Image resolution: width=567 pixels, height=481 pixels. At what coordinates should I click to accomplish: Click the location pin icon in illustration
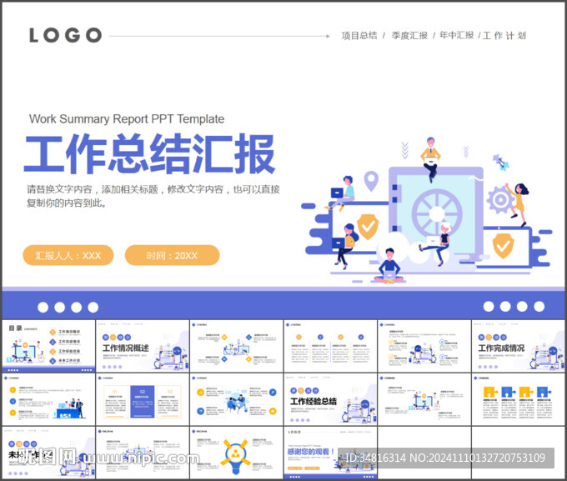point(371,180)
